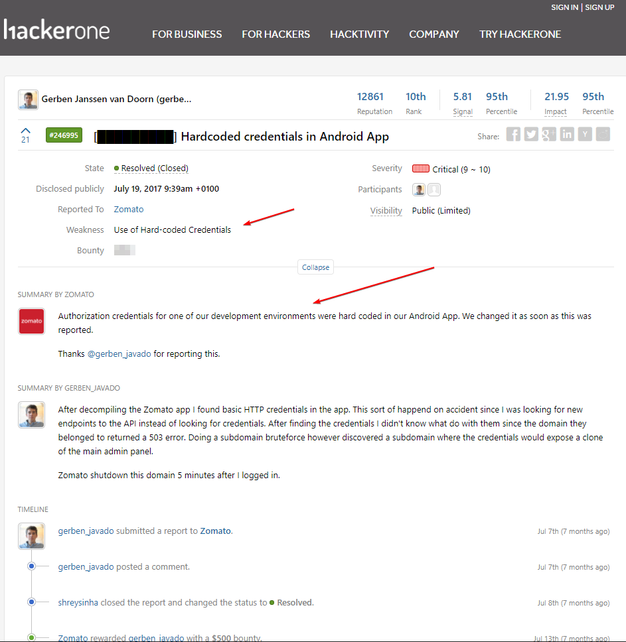Share report on Hacker News
The height and width of the screenshot is (642, 626).
(585, 134)
